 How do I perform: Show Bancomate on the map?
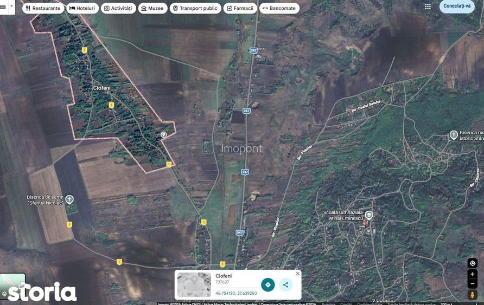pyautogui.click(x=279, y=8)
